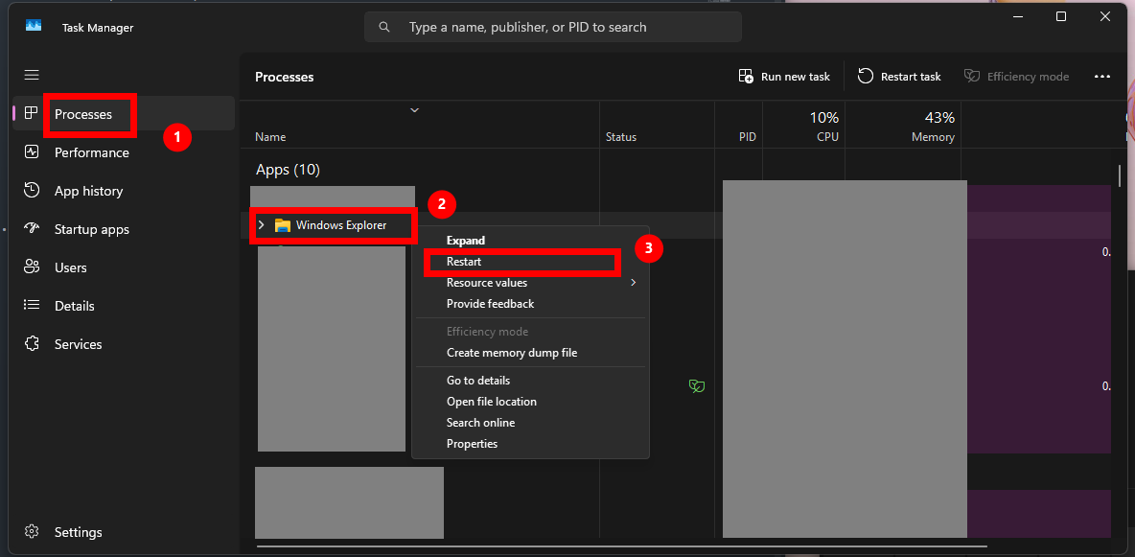The image size is (1135, 557).
Task: Click the three-dot more options button
Action: 1101,77
